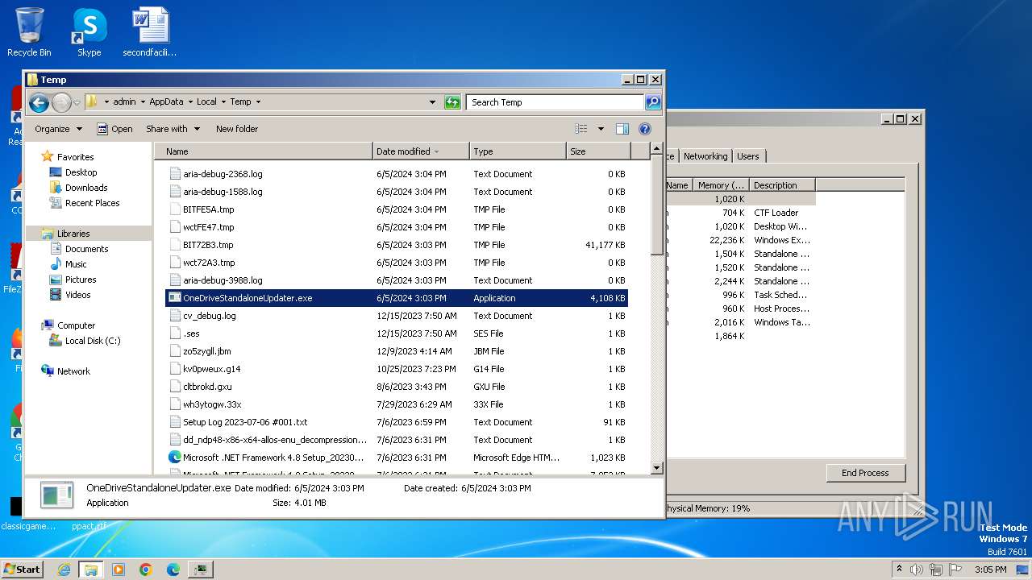Open secondfacili... Word document on desktop
1032x580 pixels.
pyautogui.click(x=150, y=32)
